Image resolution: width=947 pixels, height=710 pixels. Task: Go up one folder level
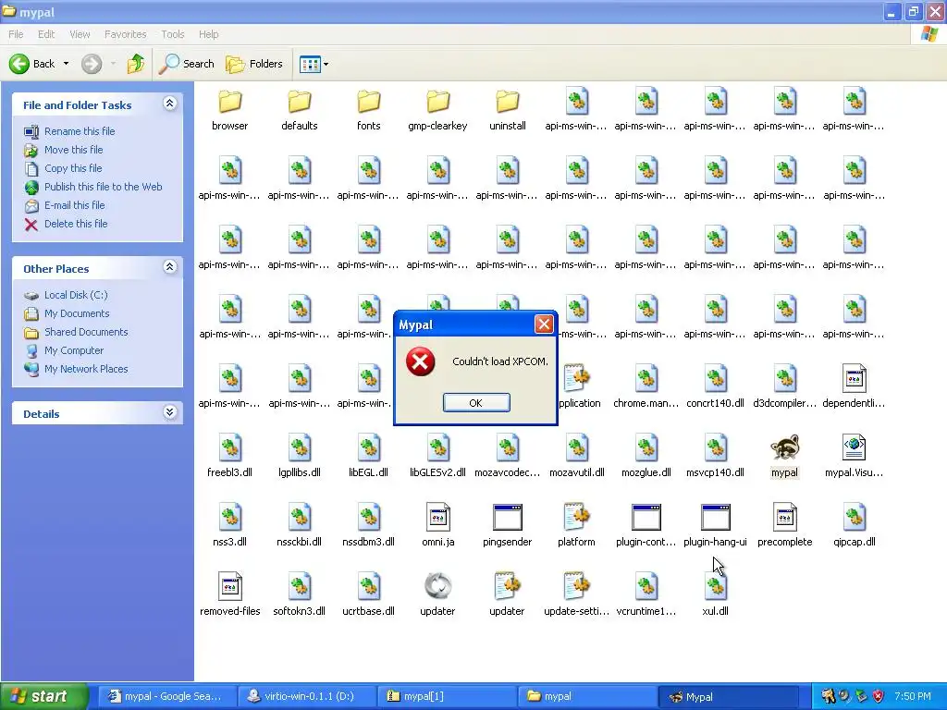pos(135,64)
